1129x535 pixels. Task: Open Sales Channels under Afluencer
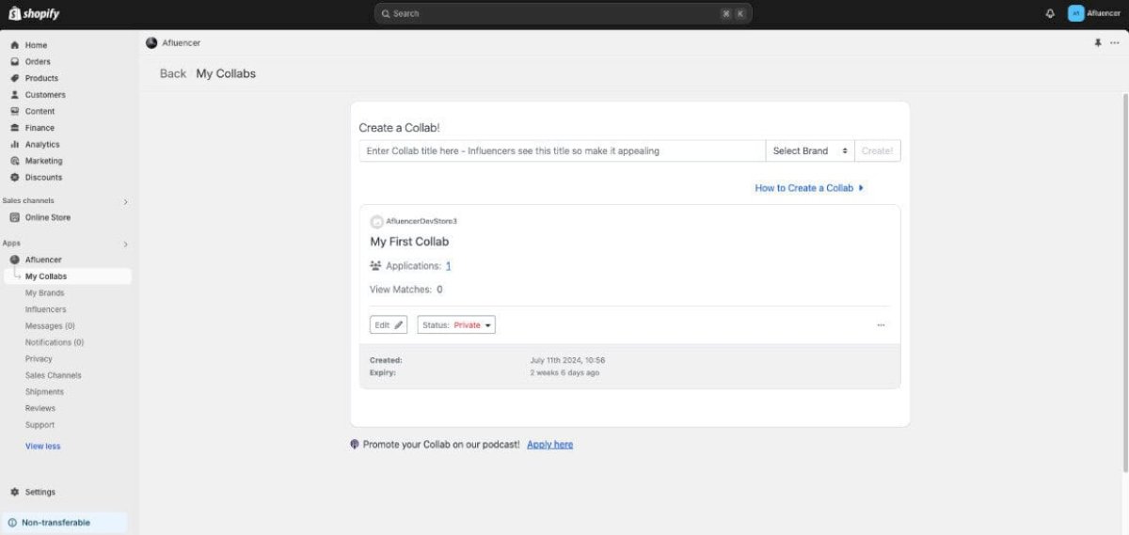[x=53, y=375]
